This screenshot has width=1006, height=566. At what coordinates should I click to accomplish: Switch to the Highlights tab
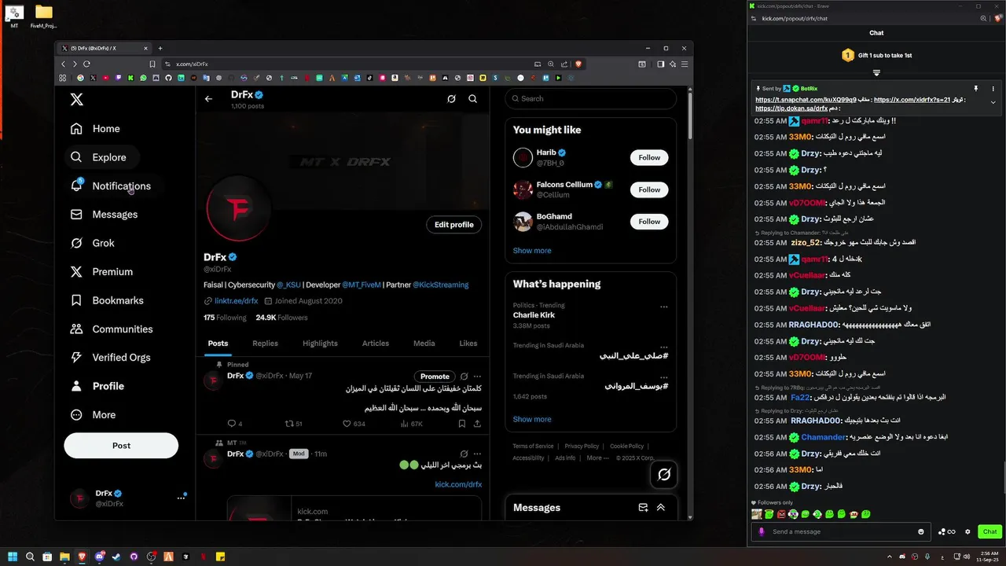tap(320, 344)
